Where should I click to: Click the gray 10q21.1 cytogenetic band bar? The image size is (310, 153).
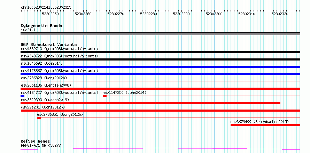click(x=160, y=34)
